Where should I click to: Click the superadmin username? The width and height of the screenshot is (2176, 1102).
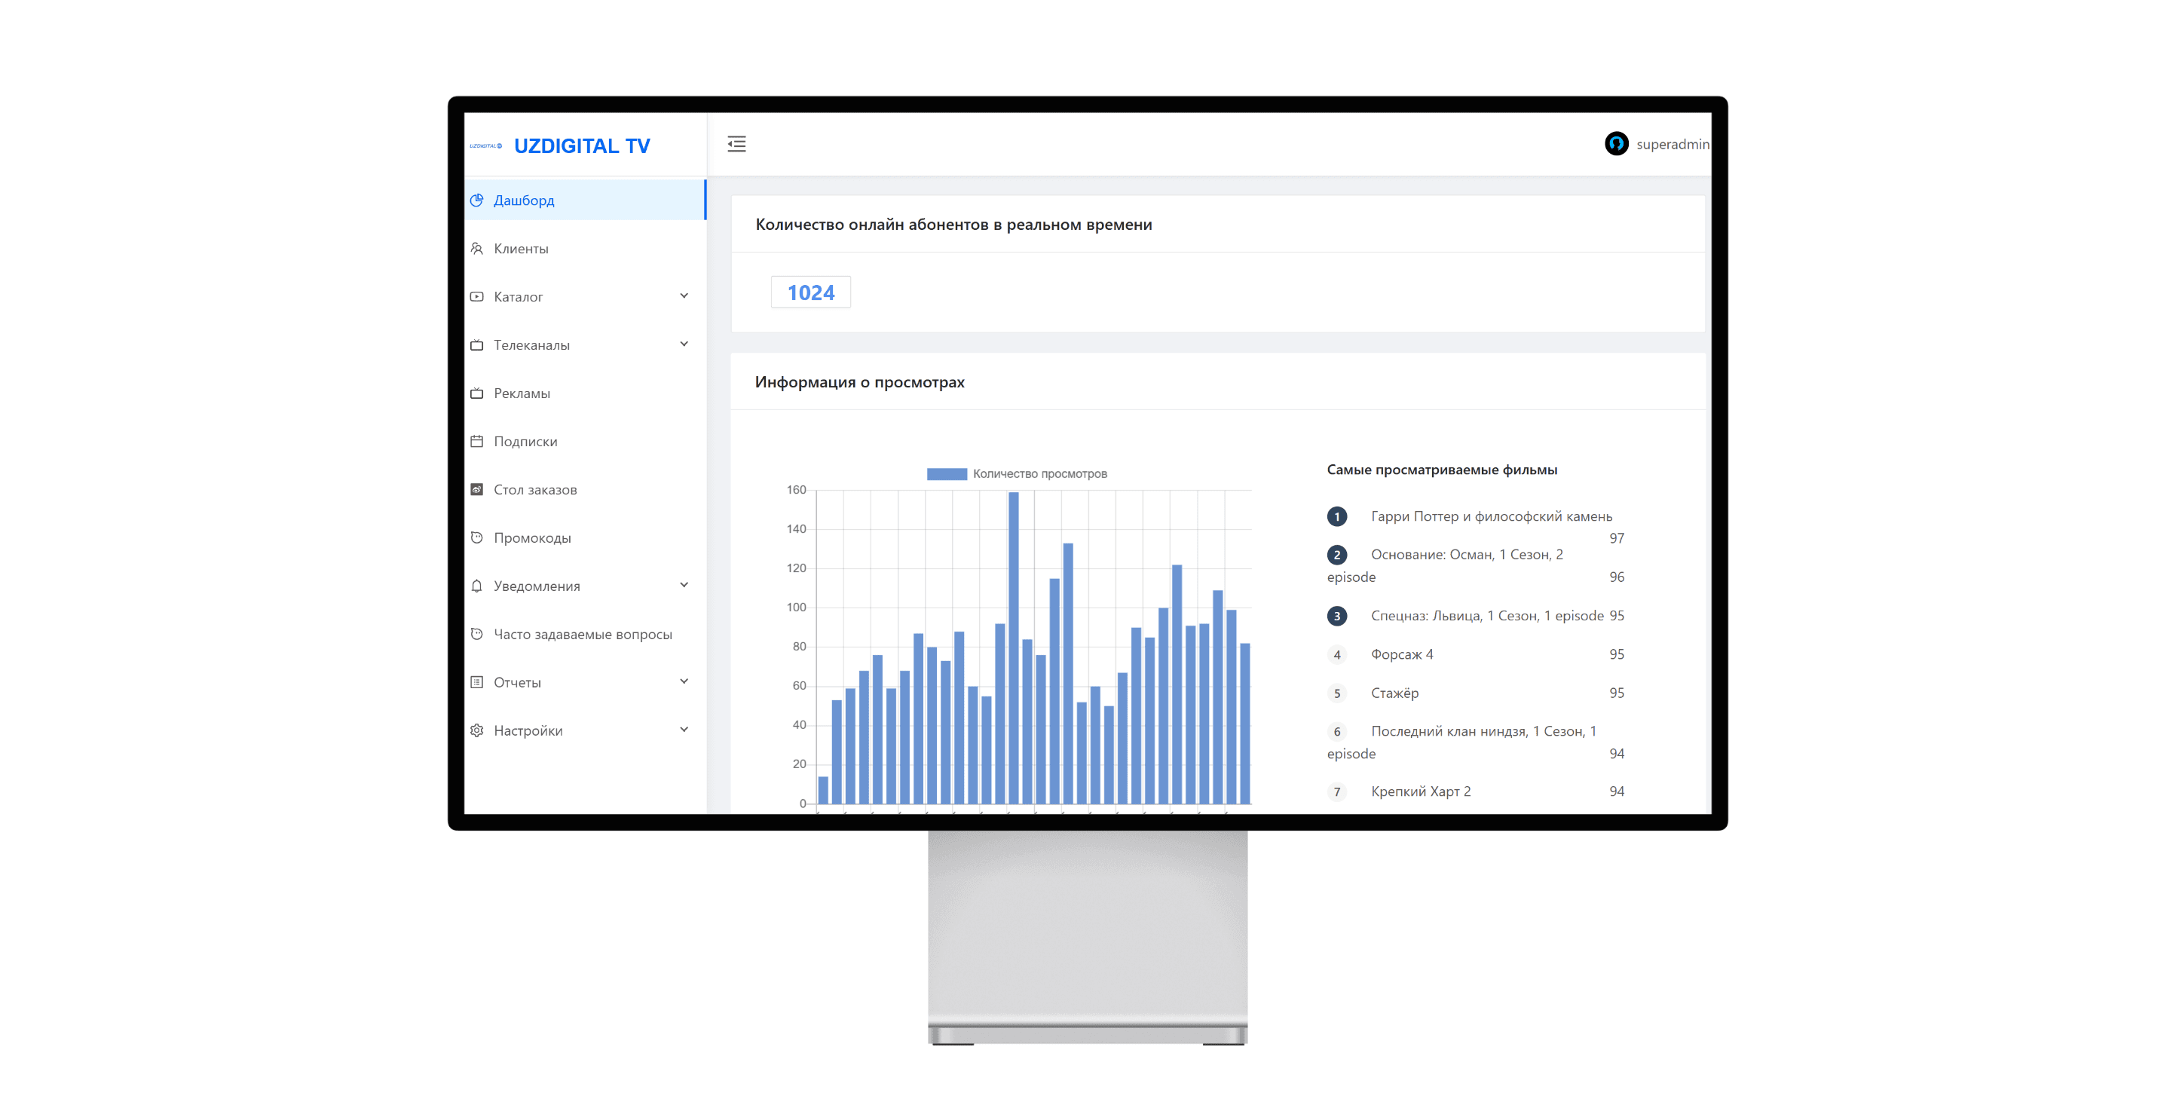pos(1673,145)
